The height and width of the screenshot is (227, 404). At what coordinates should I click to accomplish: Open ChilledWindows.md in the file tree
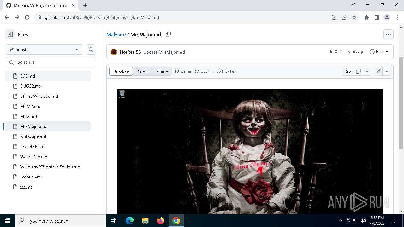(48, 96)
